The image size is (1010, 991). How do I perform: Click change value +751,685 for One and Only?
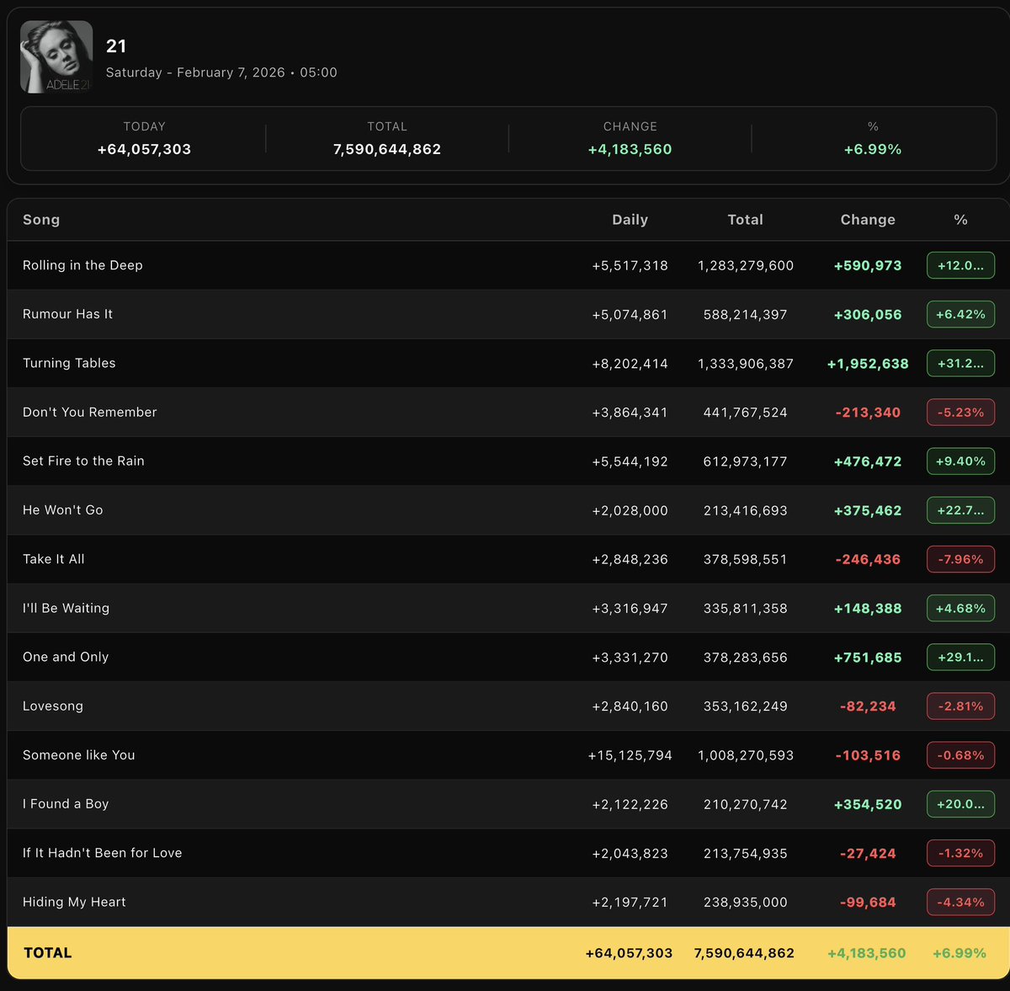pos(868,658)
